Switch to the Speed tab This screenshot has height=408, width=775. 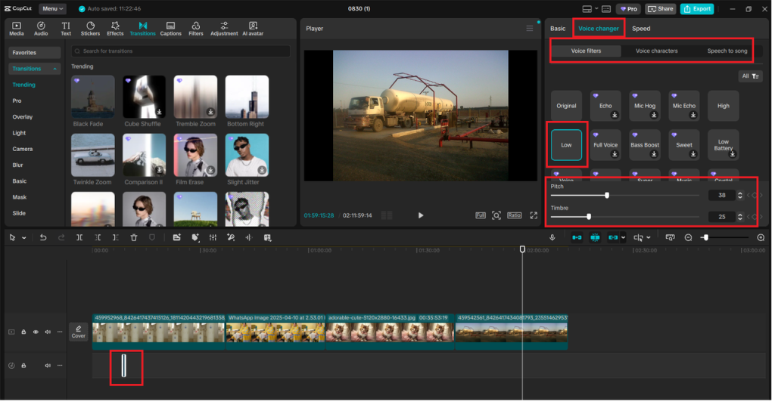(x=641, y=29)
